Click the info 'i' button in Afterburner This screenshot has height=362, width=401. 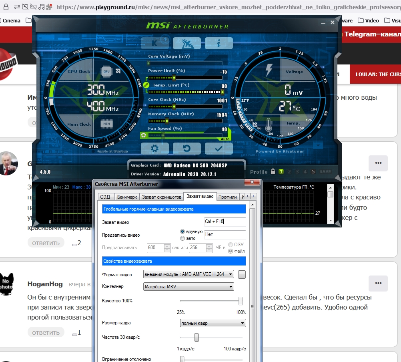[x=219, y=43]
